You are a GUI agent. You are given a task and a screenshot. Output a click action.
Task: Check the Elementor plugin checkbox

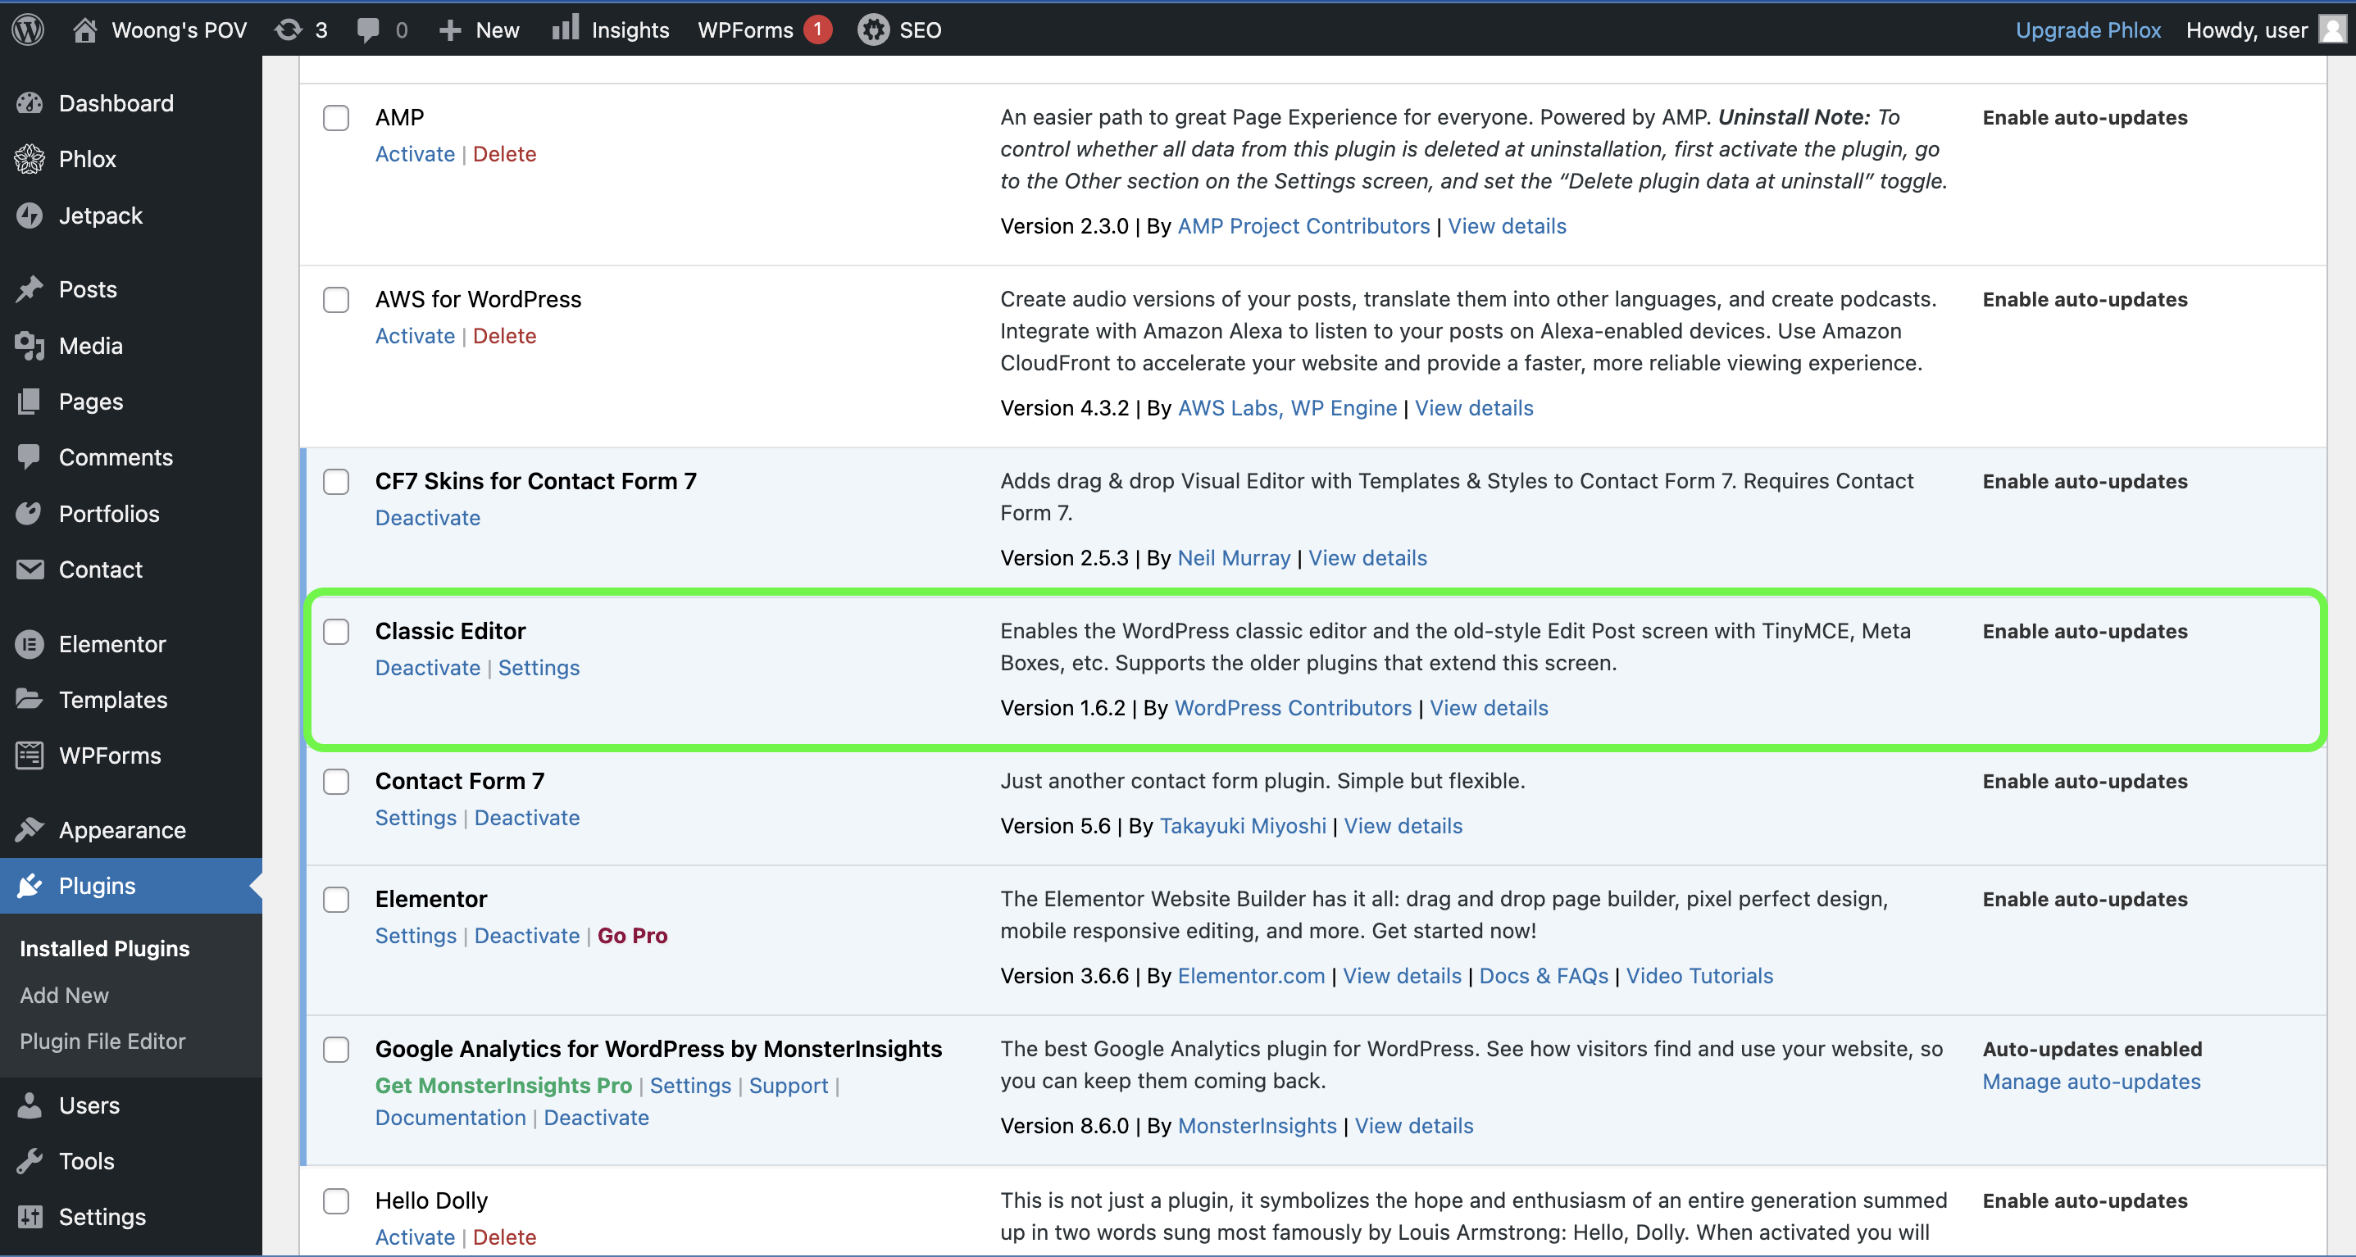335,900
